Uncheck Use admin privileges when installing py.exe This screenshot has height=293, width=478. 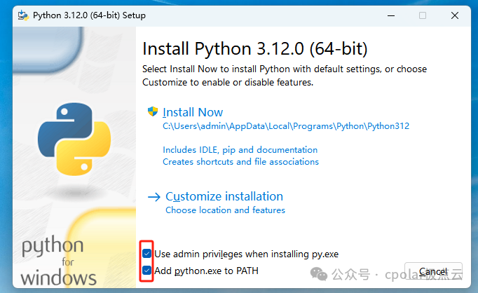click(146, 253)
